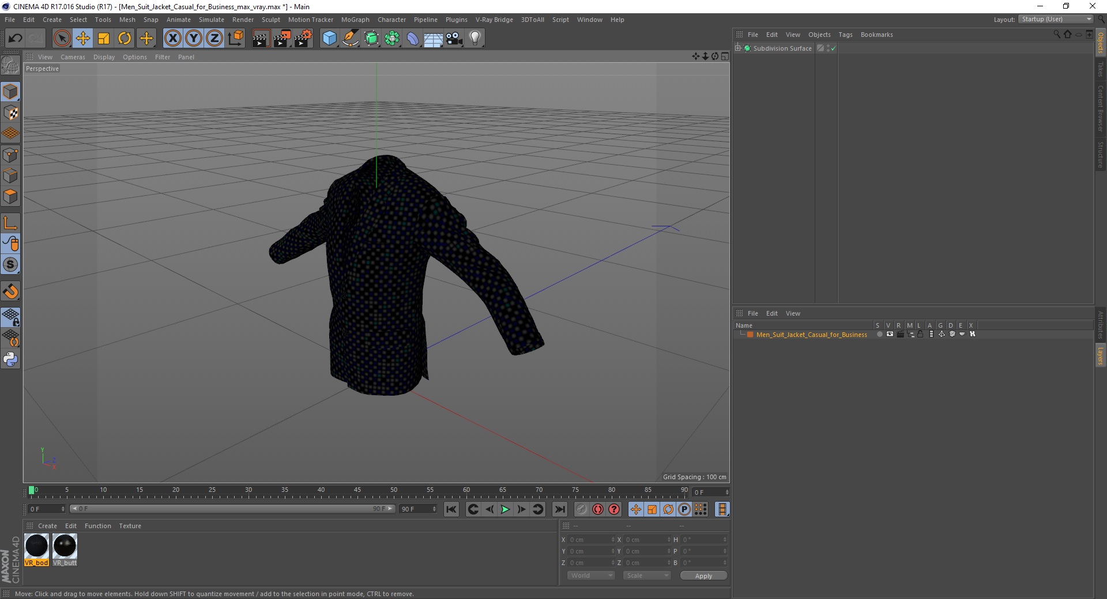The height and width of the screenshot is (599, 1107).
Task: Toggle viewport maximize icon
Action: [x=725, y=56]
